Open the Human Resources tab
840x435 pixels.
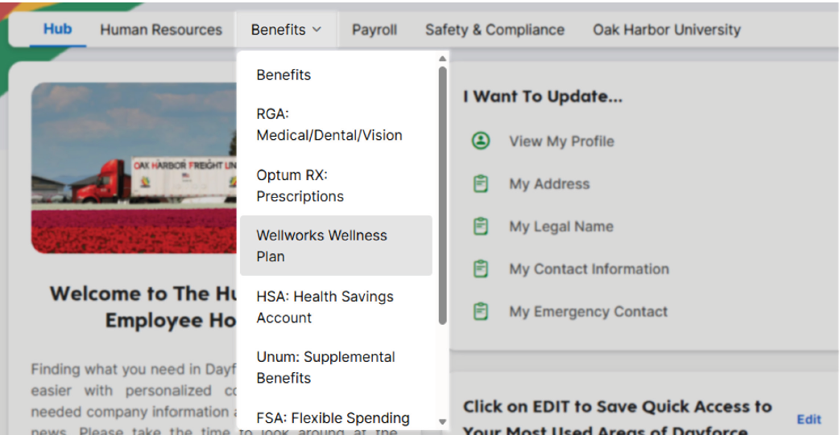tap(161, 30)
